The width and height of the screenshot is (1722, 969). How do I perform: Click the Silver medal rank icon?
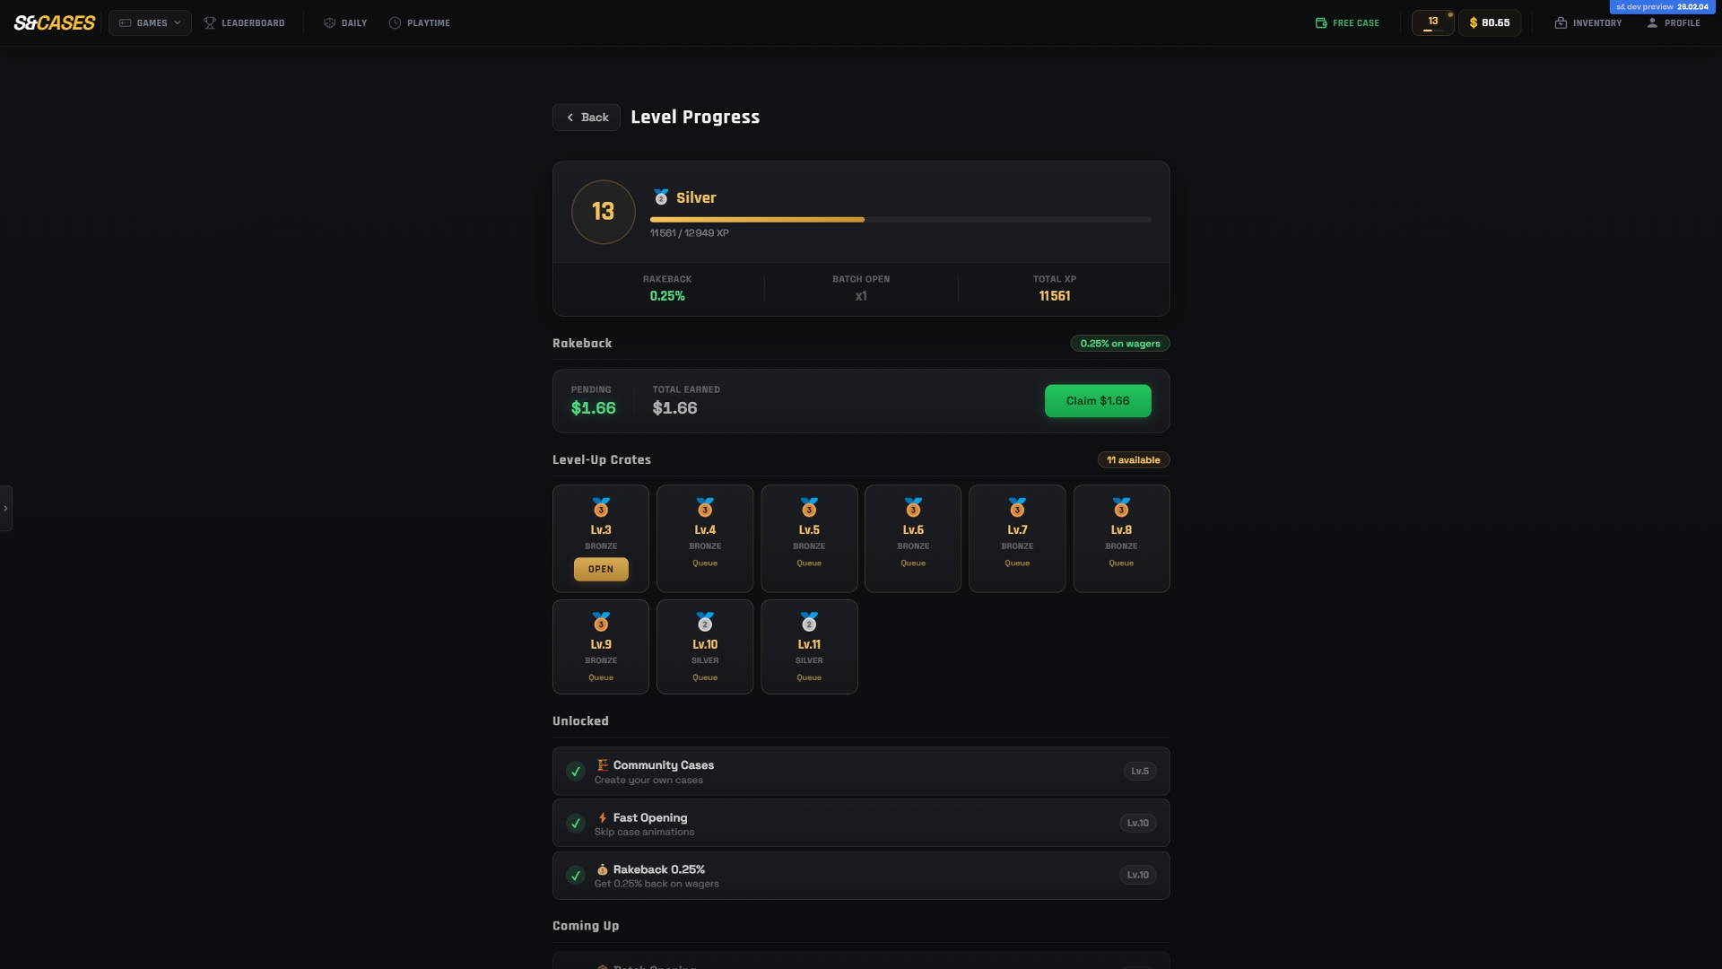(x=661, y=197)
